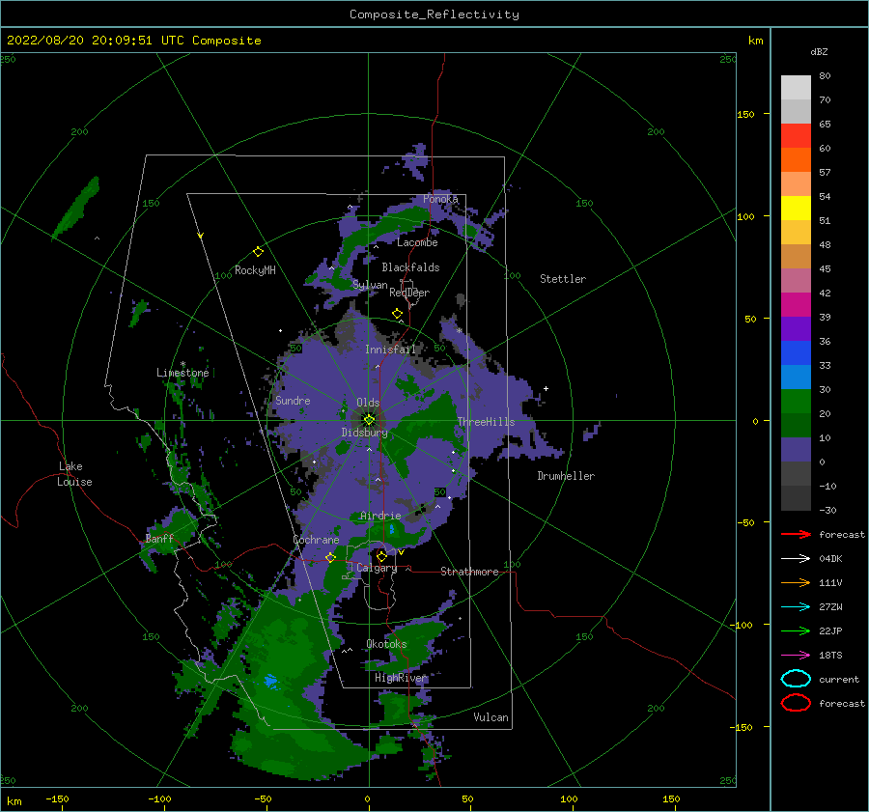Select the current legend text
869x812 pixels.
click(839, 680)
